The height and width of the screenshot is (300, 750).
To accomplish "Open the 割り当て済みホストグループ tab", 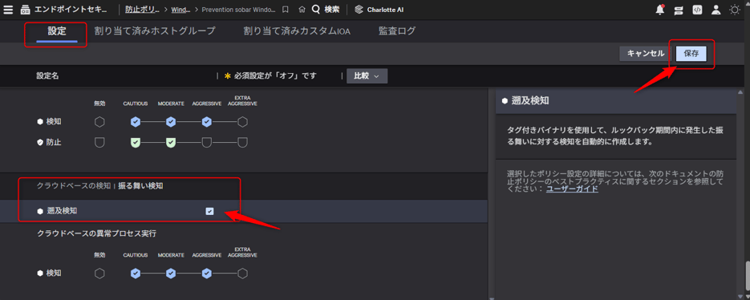I will click(x=155, y=31).
